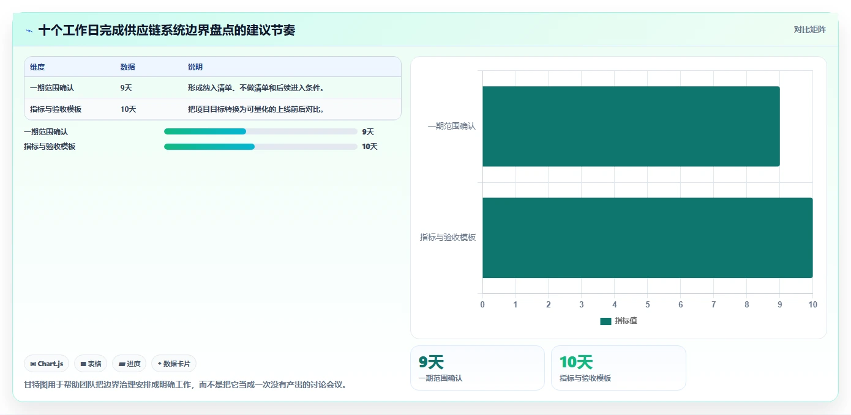
Task: Click the 说明 column header
Action: 195,67
